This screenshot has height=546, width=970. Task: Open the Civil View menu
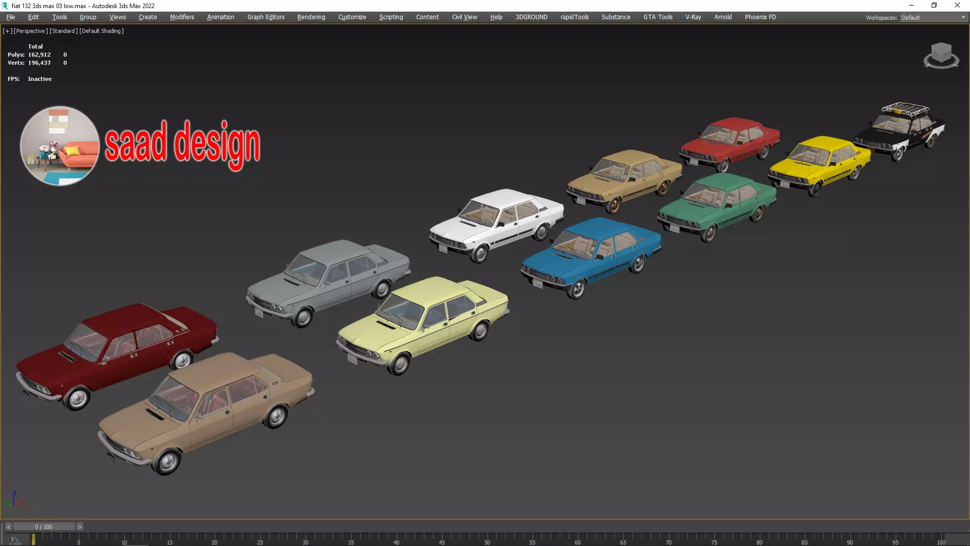click(464, 17)
